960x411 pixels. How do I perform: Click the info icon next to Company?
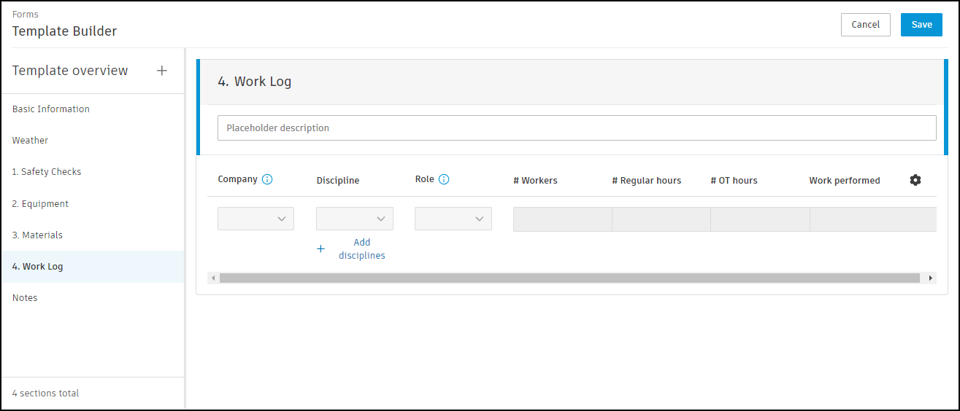click(x=267, y=179)
